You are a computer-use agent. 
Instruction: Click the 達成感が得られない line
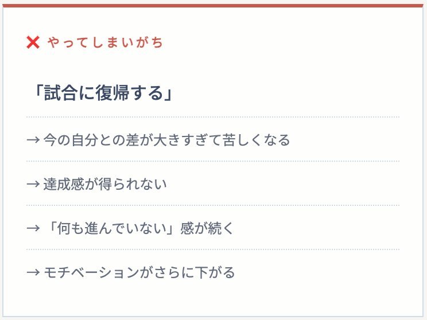pyautogui.click(x=104, y=184)
